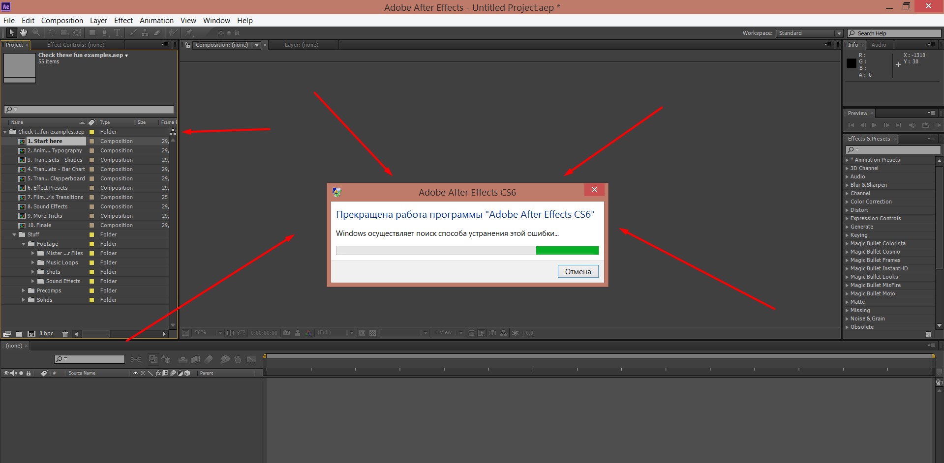
Task: Select the Roto Brush tool
Action: click(173, 33)
